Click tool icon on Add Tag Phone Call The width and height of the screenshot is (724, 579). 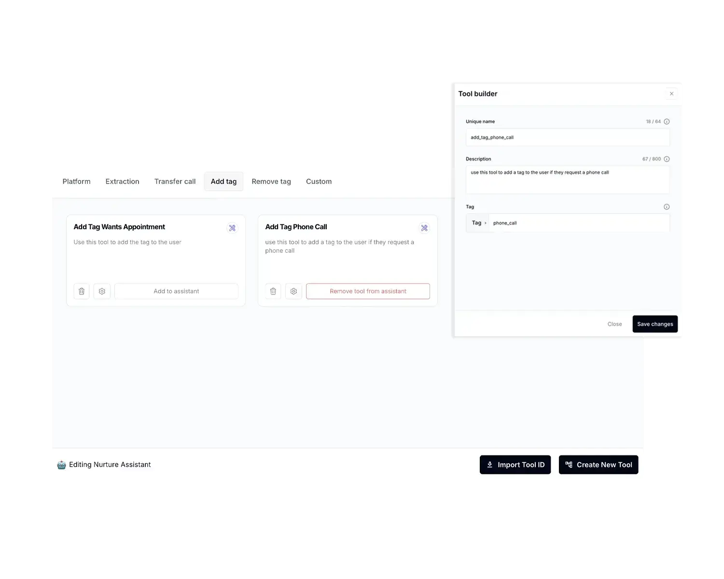click(424, 228)
